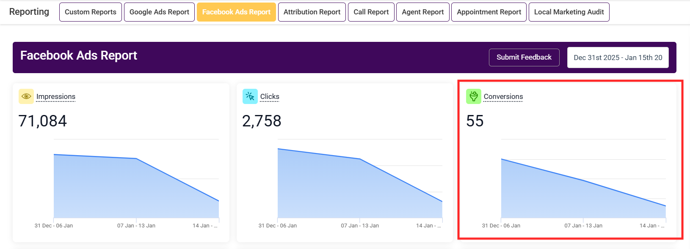Click '14 Jan' axis label under Impressions chart
Screen dimensions: 690x249
[205, 226]
